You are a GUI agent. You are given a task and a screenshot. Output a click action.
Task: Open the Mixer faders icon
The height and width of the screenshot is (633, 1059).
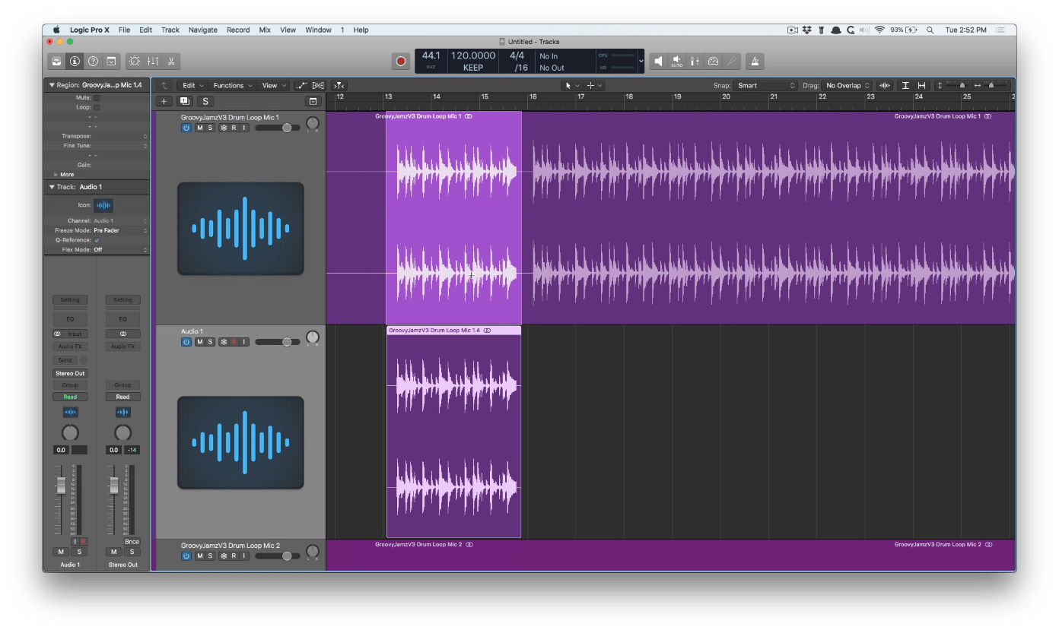[x=153, y=62]
